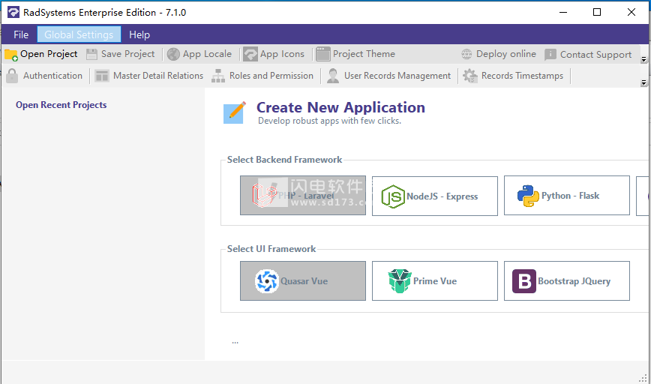Select the Quasar Vue UI framework
This screenshot has height=384, width=651.
click(x=303, y=280)
